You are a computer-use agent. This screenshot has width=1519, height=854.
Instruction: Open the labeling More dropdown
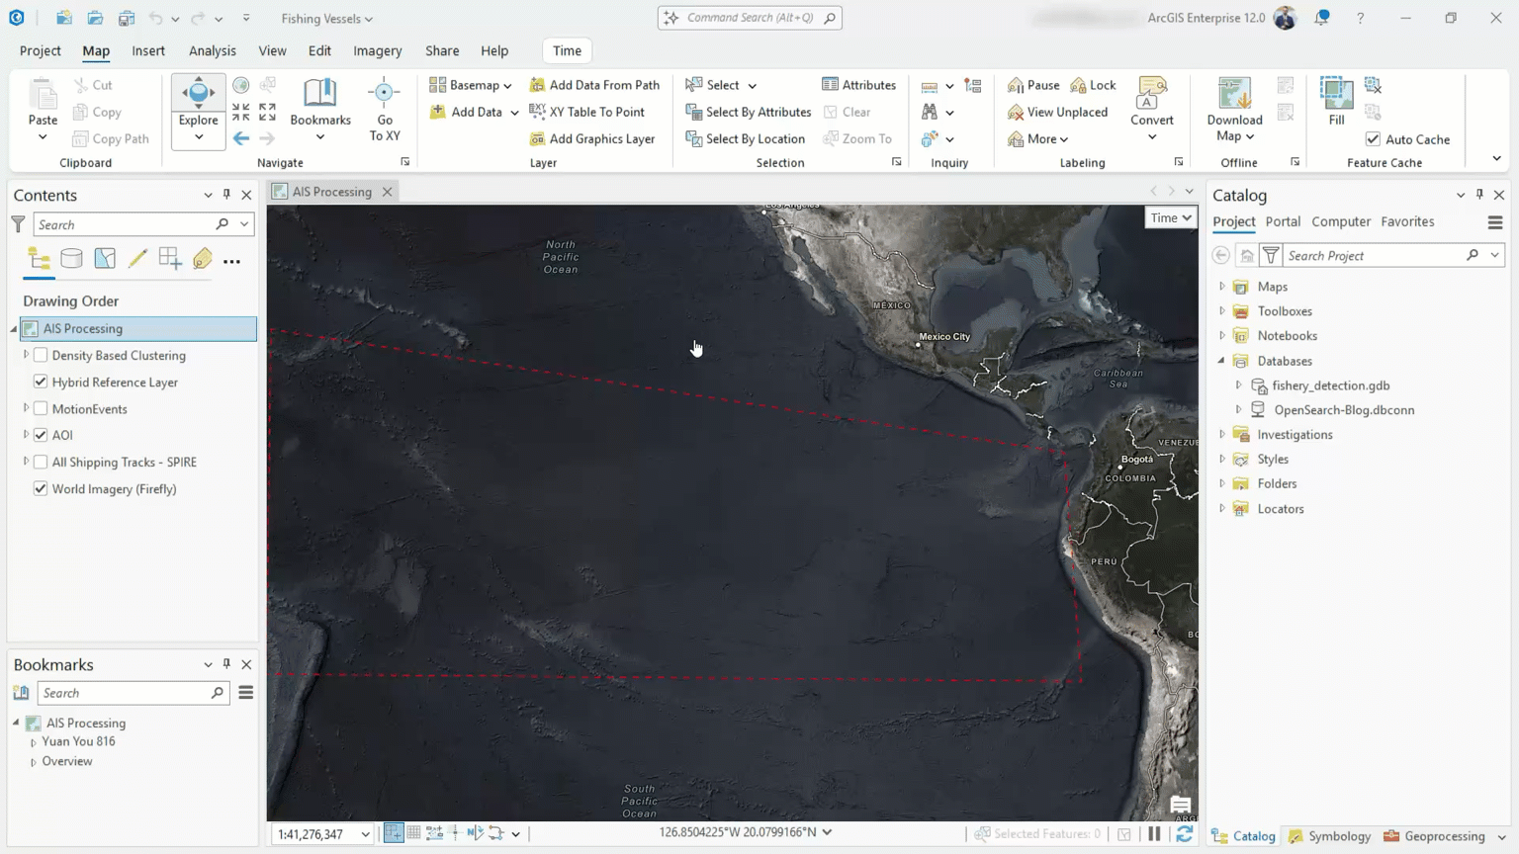click(1038, 139)
